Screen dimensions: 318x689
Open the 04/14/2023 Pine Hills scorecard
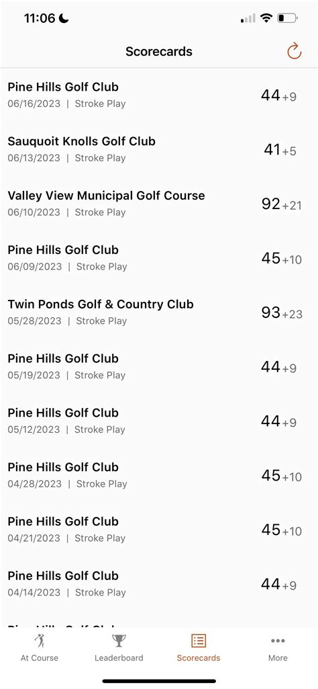(159, 583)
